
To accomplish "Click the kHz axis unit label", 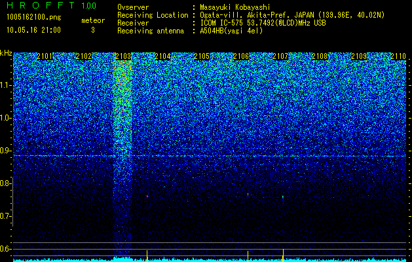I will tap(6, 53).
